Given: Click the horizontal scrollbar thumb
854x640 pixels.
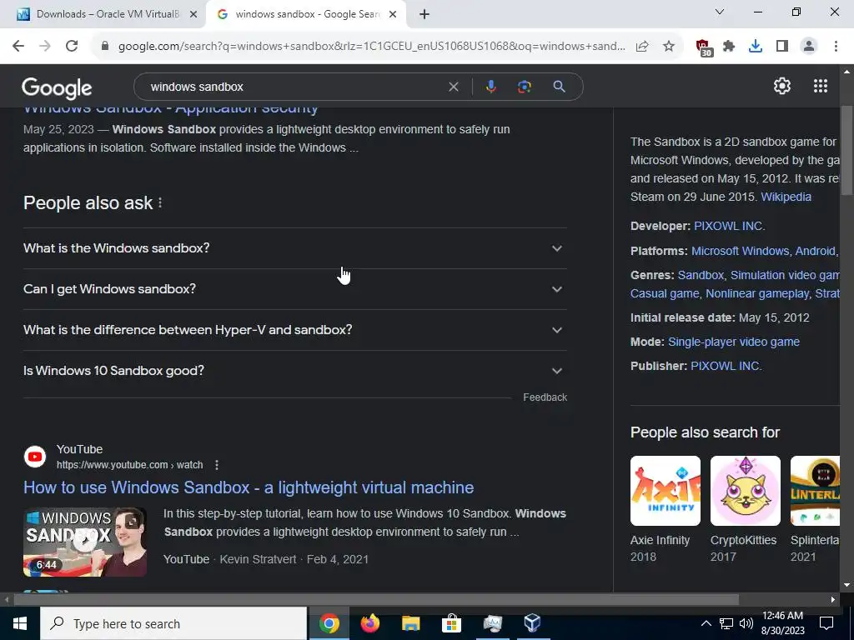Looking at the screenshot, I should pyautogui.click(x=376, y=600).
